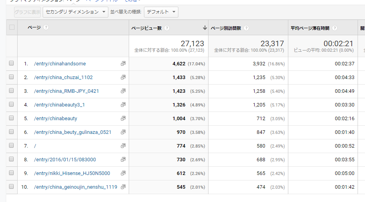Open external link icon for /entry/2016/01/15/083000
This screenshot has height=202, width=365.
click(123, 159)
